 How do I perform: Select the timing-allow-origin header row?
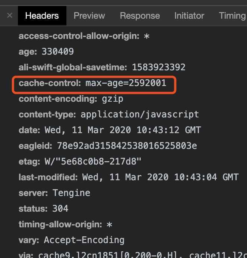pyautogui.click(x=65, y=224)
